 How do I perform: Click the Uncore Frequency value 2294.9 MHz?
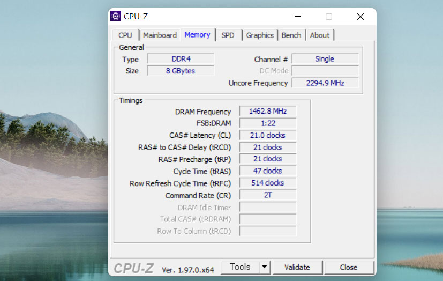click(325, 83)
